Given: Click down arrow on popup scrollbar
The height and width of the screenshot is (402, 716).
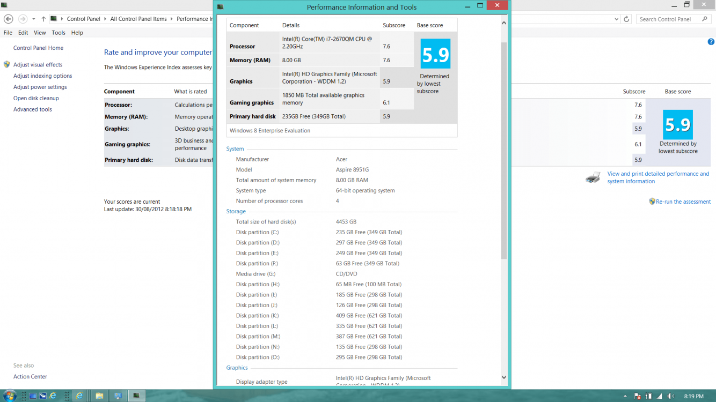Looking at the screenshot, I should [503, 377].
